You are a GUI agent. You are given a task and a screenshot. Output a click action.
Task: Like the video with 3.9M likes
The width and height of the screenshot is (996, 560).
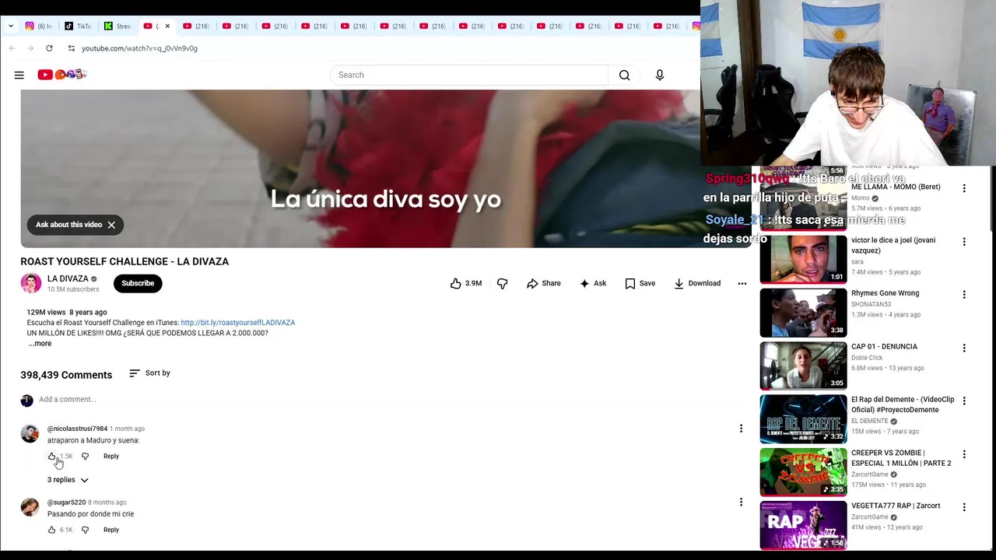click(466, 283)
